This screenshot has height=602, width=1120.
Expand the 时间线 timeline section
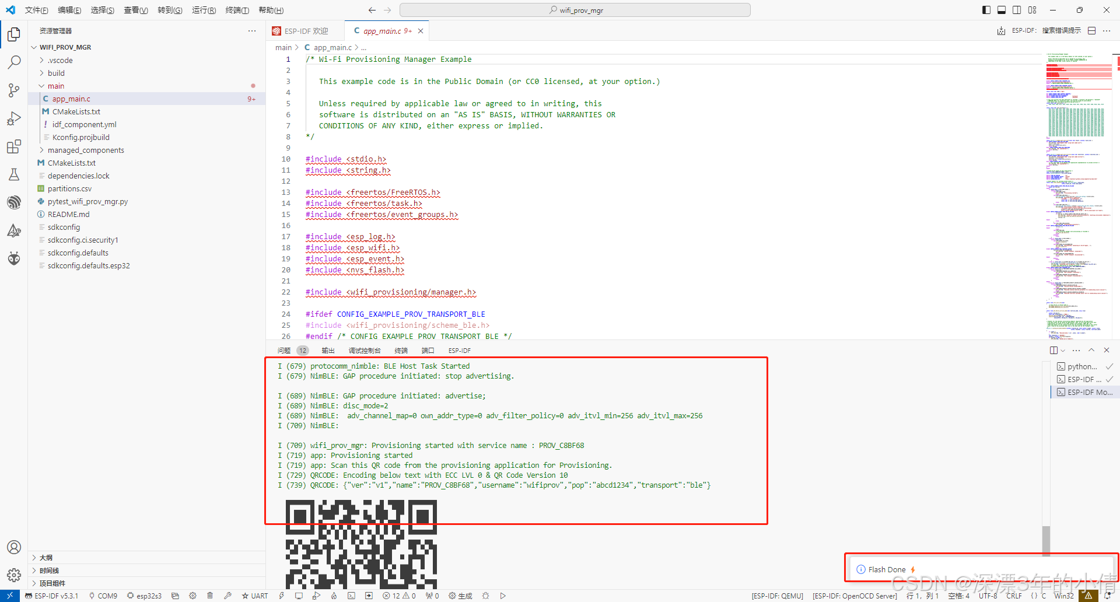146,570
